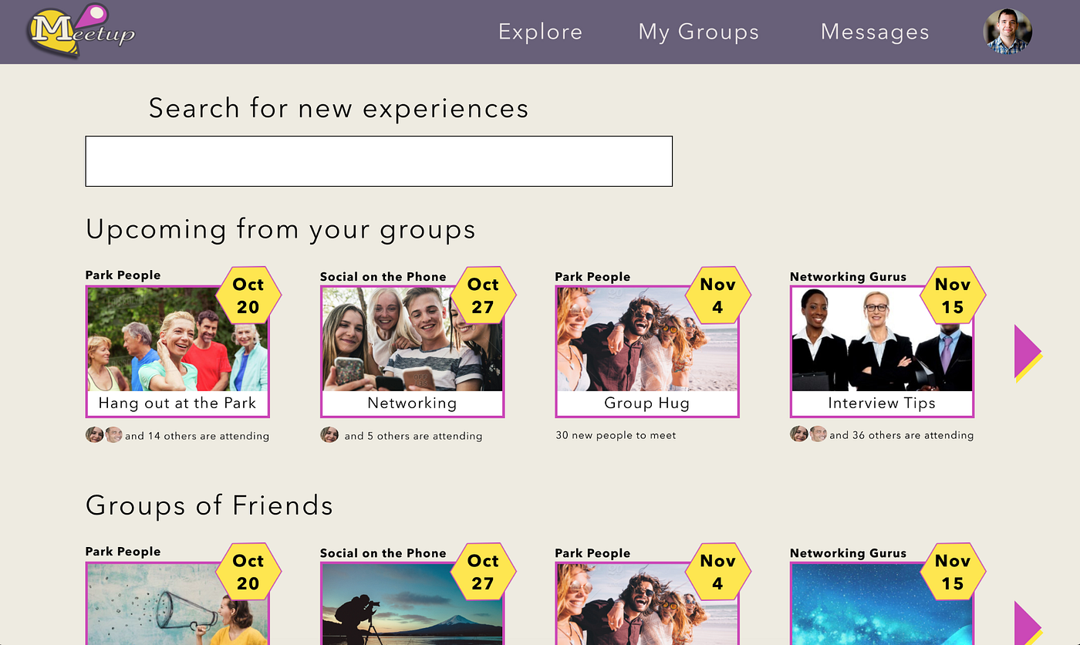Viewport: 1080px width, 645px height.
Task: Click attendee avatars under Hang out at the Park
Action: tap(104, 434)
